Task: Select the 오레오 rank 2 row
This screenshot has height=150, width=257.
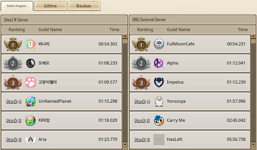Action: coord(61,63)
